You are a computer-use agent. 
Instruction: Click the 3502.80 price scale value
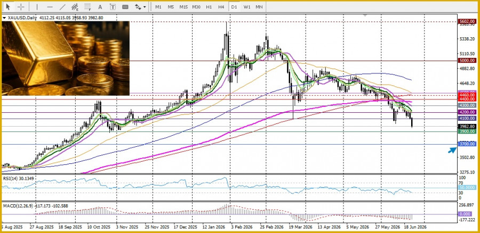[x=467, y=157]
